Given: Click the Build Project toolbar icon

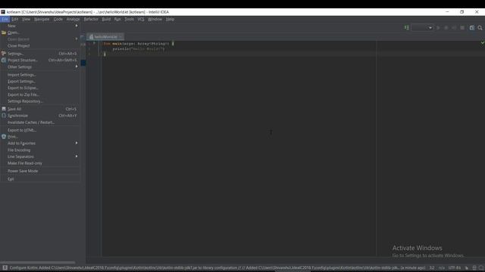Looking at the screenshot, I should [x=407, y=28].
